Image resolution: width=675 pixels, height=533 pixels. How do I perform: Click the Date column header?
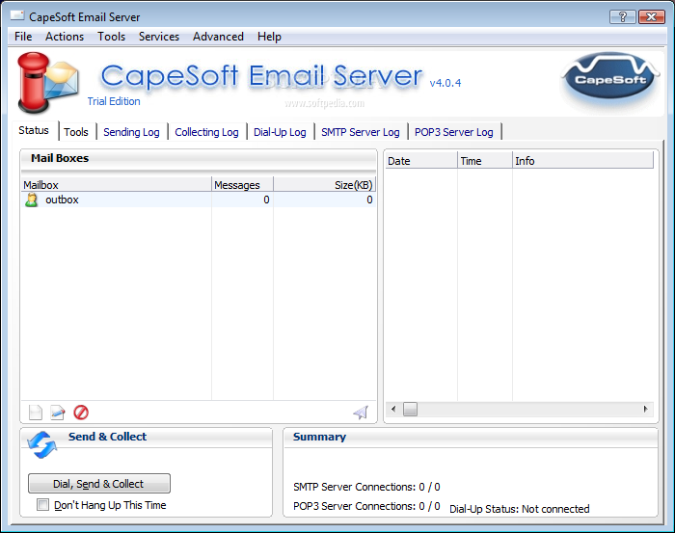421,161
